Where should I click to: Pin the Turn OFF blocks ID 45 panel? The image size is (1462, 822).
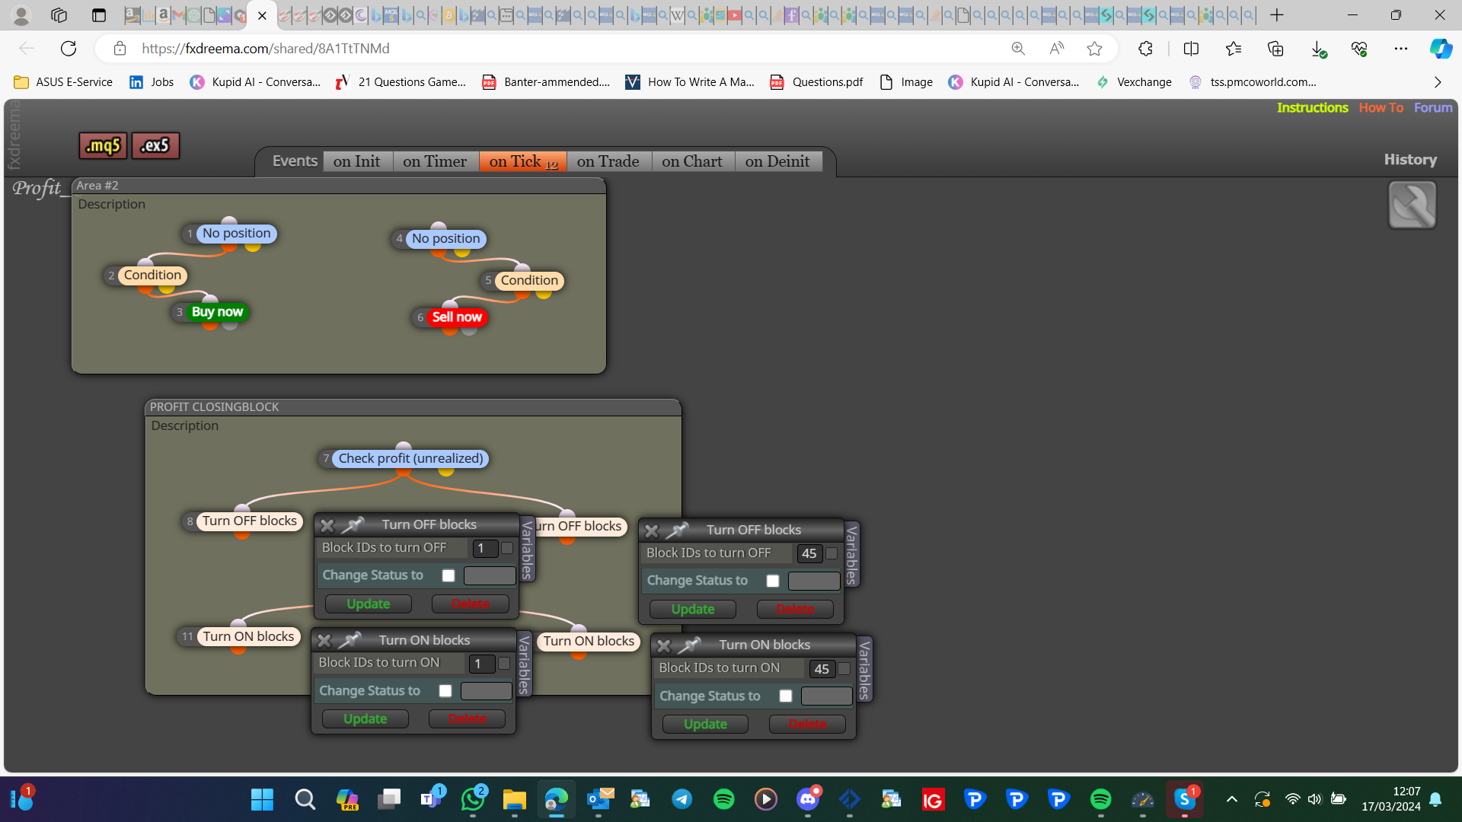coord(677,530)
